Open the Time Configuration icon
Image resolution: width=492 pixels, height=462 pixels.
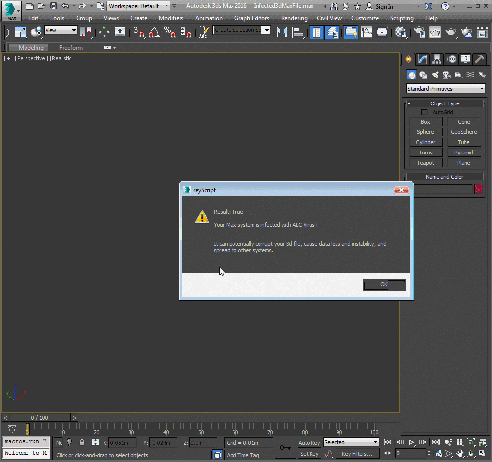point(439,454)
